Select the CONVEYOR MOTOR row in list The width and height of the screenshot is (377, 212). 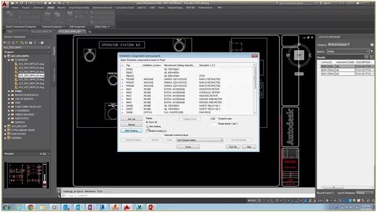click(187, 89)
